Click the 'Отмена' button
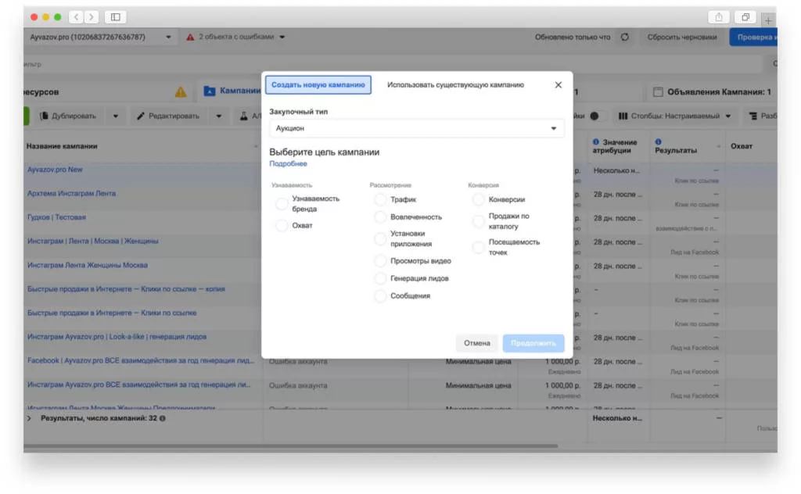This screenshot has height=494, width=801. point(477,343)
